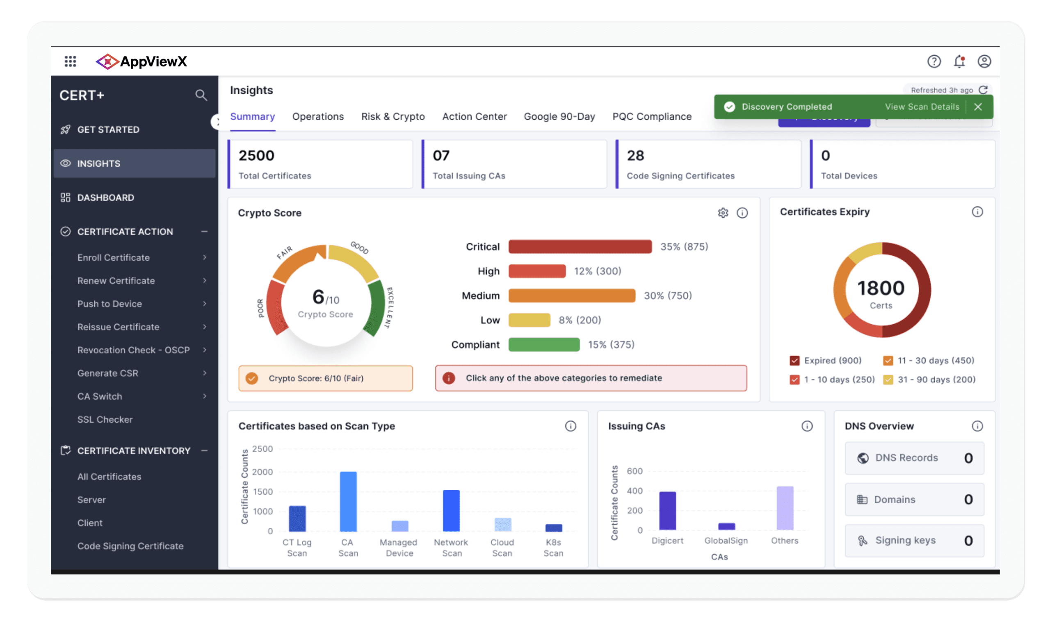This screenshot has width=1050, height=623.
Task: Open SSL Checker in sidebar
Action: 105,419
